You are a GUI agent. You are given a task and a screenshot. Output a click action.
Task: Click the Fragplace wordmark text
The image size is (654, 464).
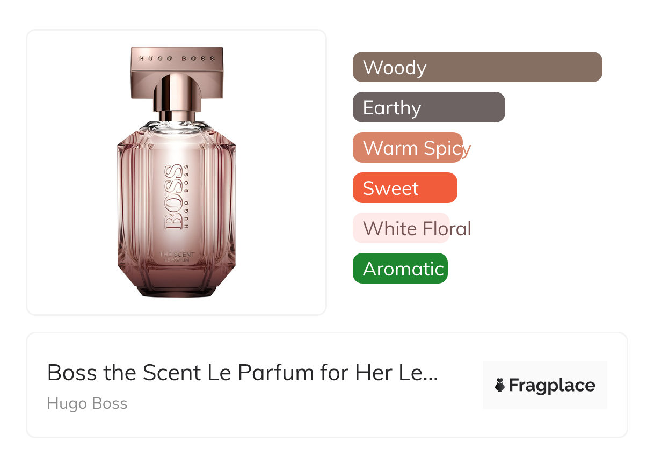pyautogui.click(x=552, y=385)
